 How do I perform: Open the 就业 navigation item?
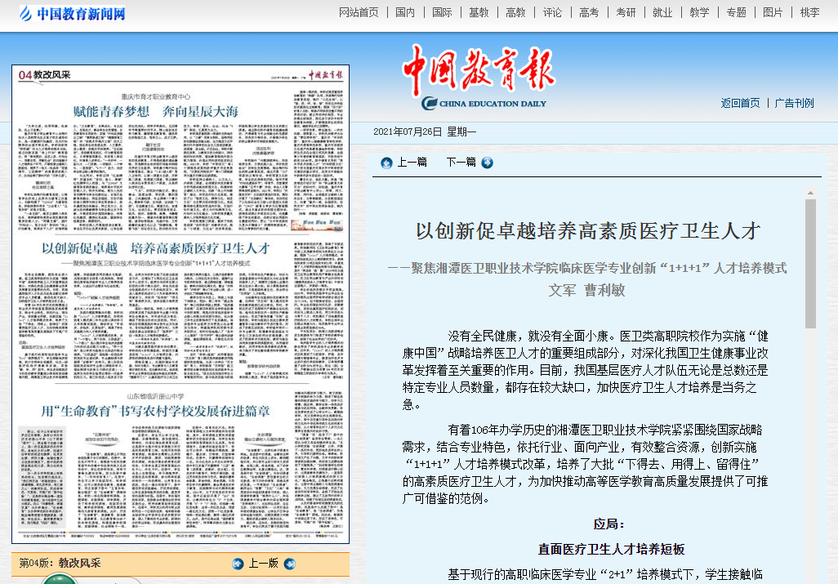tap(662, 12)
